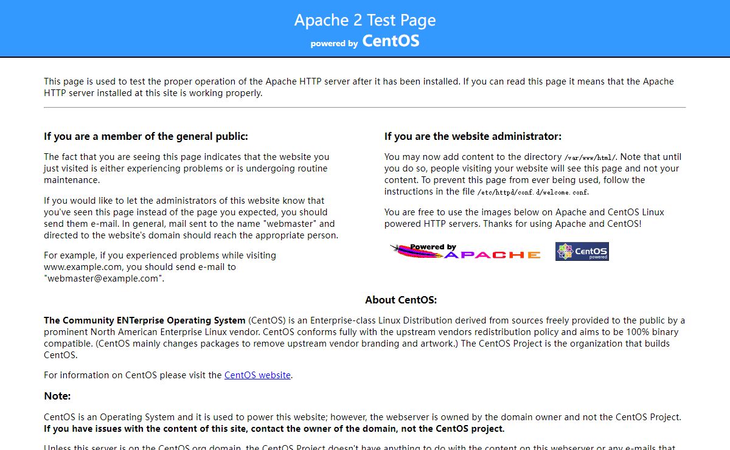Click the 'www.example.com' text

pos(83,267)
